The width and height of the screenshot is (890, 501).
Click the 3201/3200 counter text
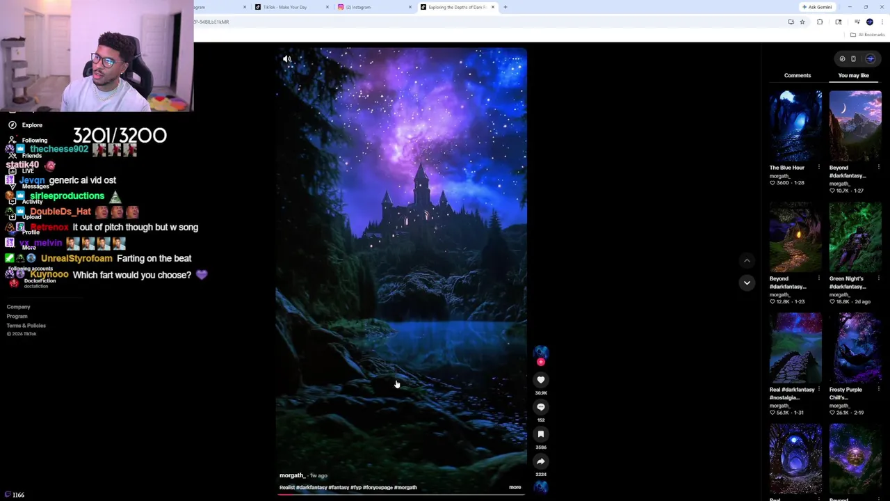click(120, 135)
